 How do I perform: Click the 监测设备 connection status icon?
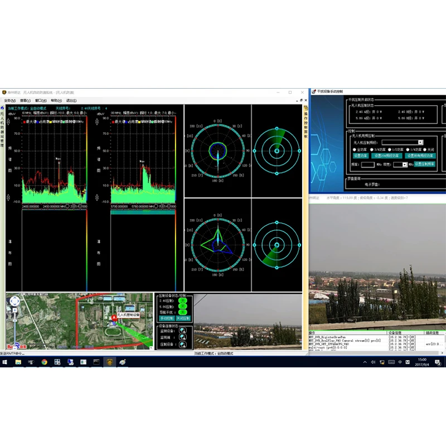point(183,330)
